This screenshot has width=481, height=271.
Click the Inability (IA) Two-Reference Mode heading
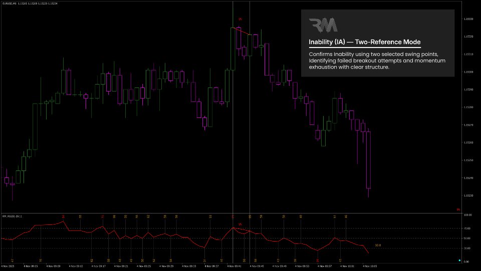click(x=364, y=42)
